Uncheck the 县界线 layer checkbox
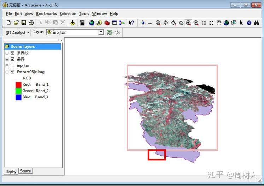 12,53
